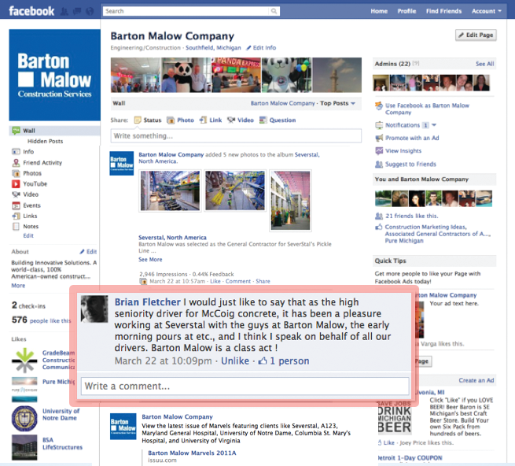Click the Write something status box
The image size is (515, 466).
tap(236, 136)
